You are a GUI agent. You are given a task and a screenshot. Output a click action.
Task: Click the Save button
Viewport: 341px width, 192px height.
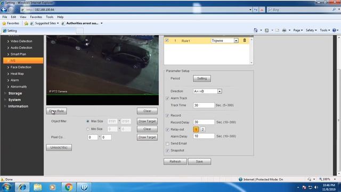tap(199, 162)
